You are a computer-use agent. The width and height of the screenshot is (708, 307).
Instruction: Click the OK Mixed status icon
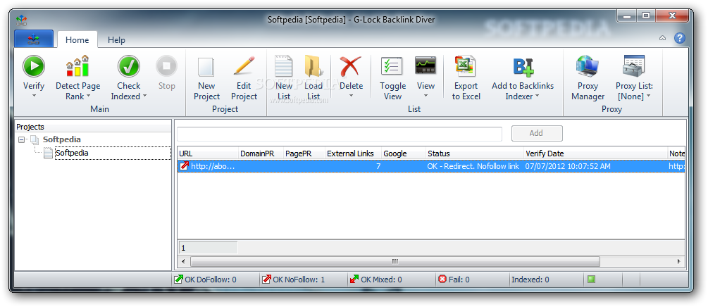tap(354, 280)
